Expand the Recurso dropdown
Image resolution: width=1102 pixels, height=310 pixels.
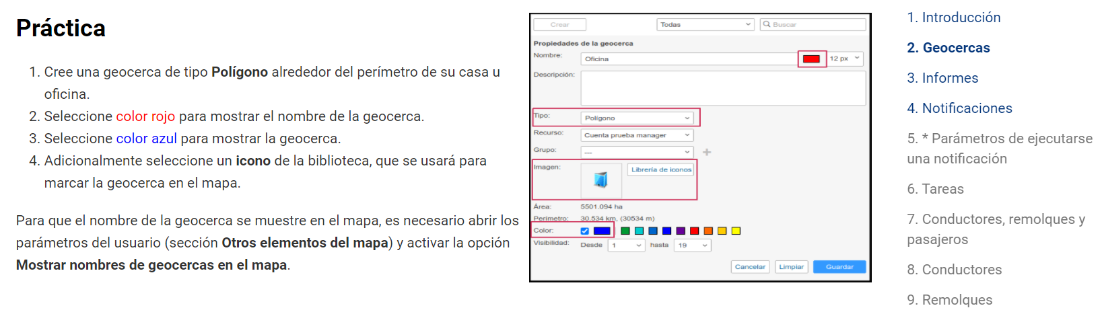pyautogui.click(x=637, y=135)
